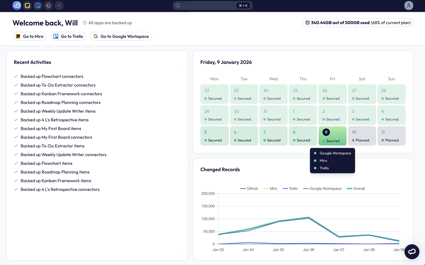425x265 pixels.
Task: Select the cloud backup home icon
Action: 17,5
